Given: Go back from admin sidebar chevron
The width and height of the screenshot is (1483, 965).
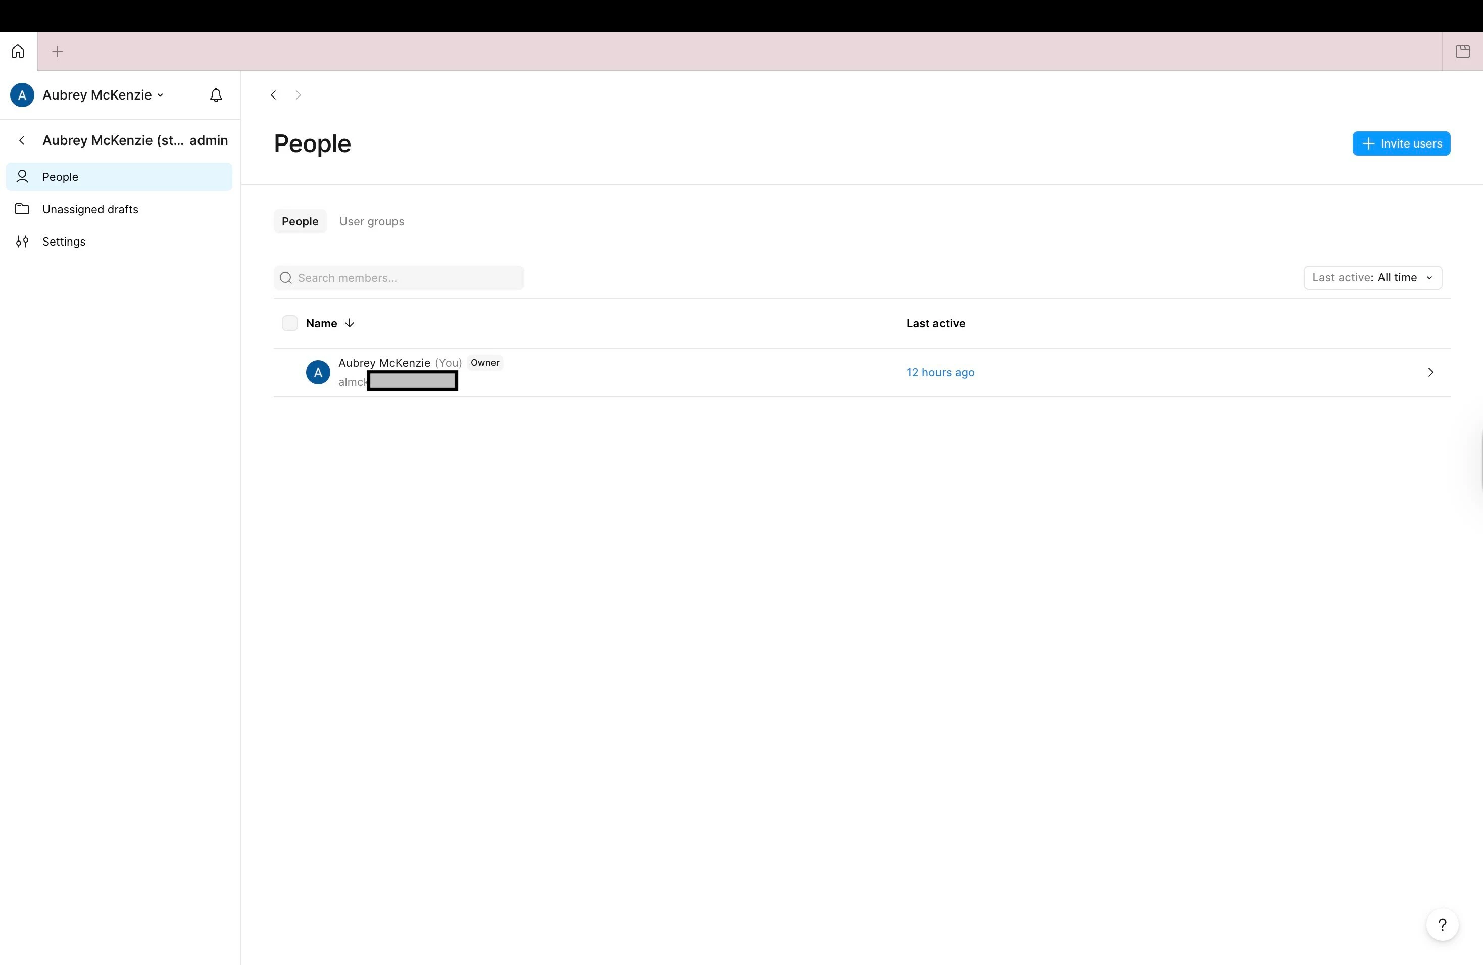Looking at the screenshot, I should (22, 141).
